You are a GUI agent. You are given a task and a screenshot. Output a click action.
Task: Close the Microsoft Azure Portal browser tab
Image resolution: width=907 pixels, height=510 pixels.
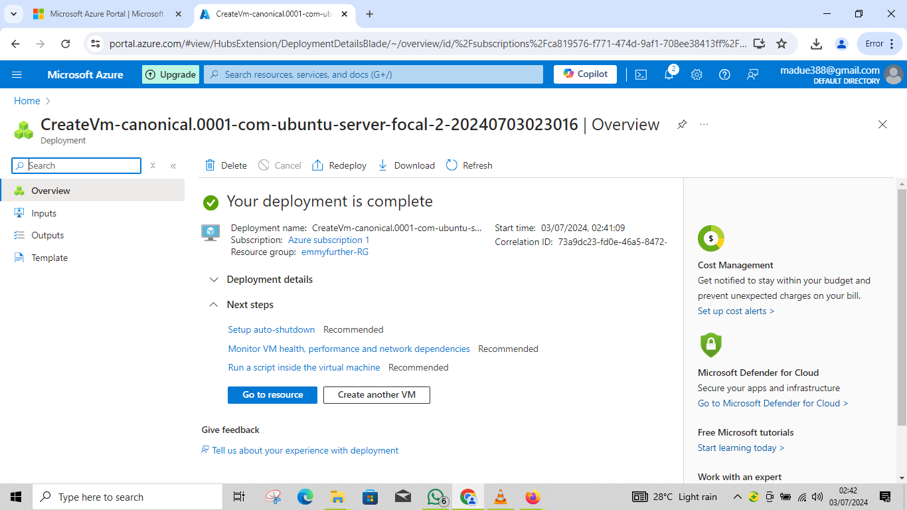[178, 14]
